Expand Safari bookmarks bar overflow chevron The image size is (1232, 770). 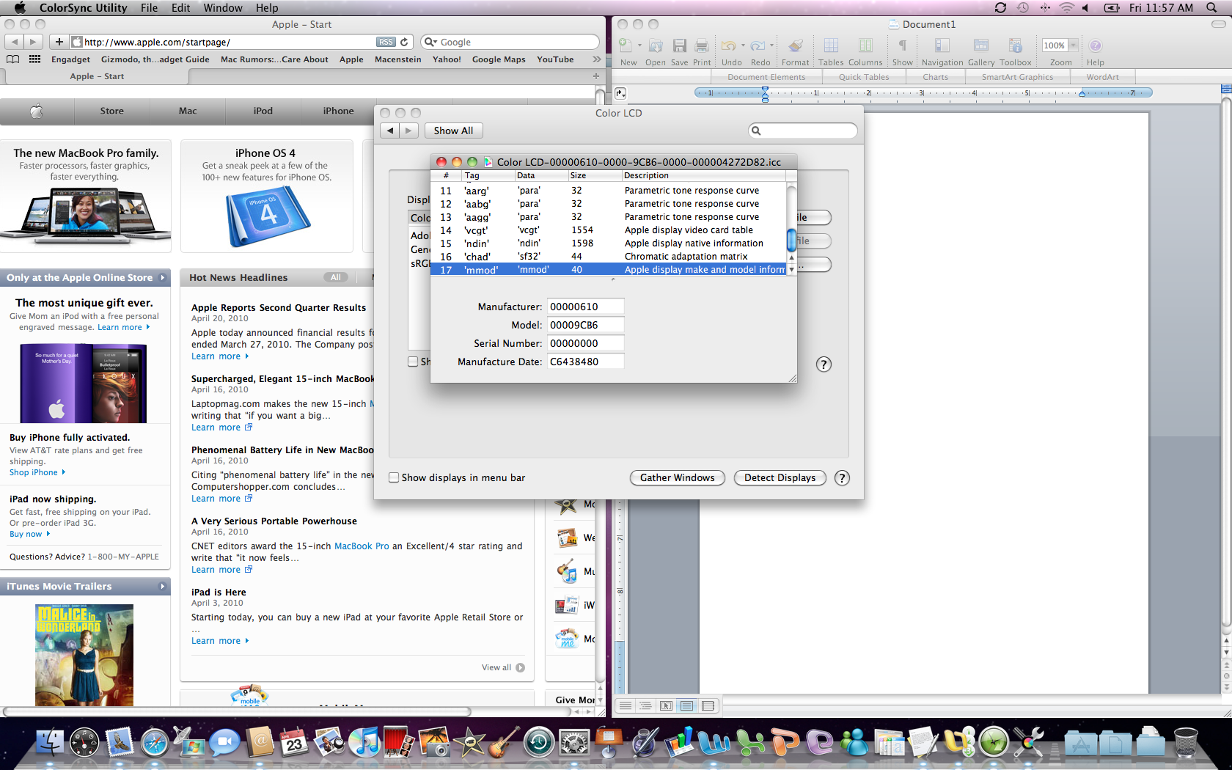[x=596, y=59]
